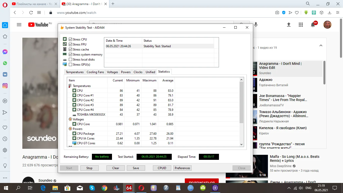
Task: Open Facebook Messenger in Opera sidebar
Action: pyautogui.click(x=5, y=52)
